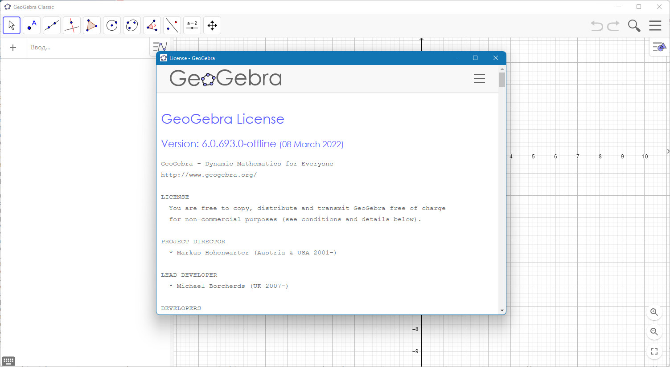Minimize the License - GeoGebra window
Screen dimensions: 670x367
pyautogui.click(x=455, y=58)
